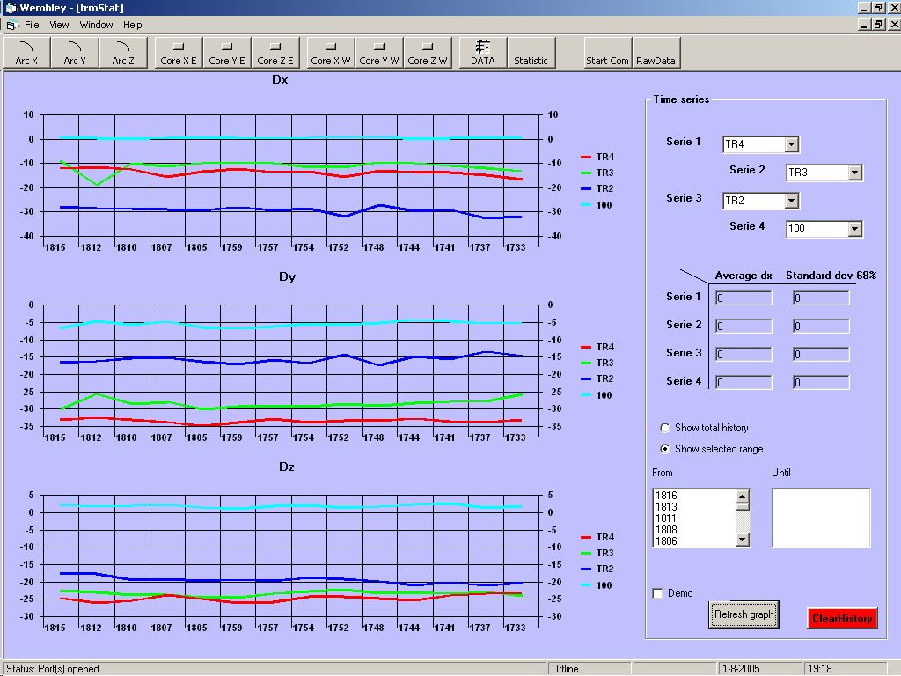Image resolution: width=901 pixels, height=676 pixels.
Task: Open the Arc Z view
Action: (x=123, y=53)
